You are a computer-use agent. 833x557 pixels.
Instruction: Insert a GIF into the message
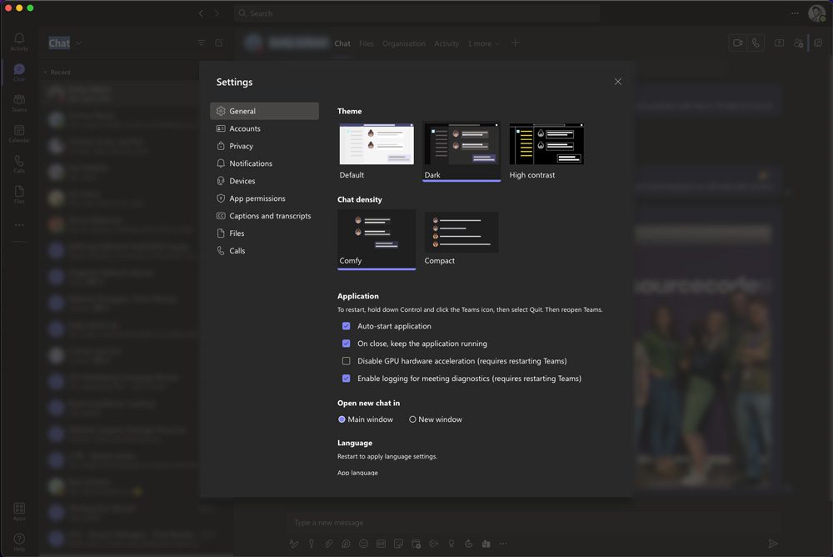pos(381,543)
